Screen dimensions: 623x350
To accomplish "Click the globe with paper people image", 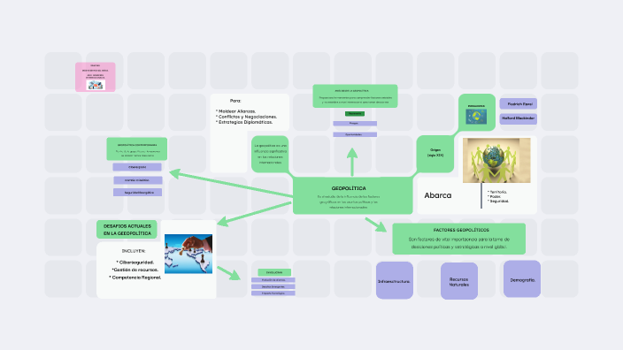I will click(496, 160).
